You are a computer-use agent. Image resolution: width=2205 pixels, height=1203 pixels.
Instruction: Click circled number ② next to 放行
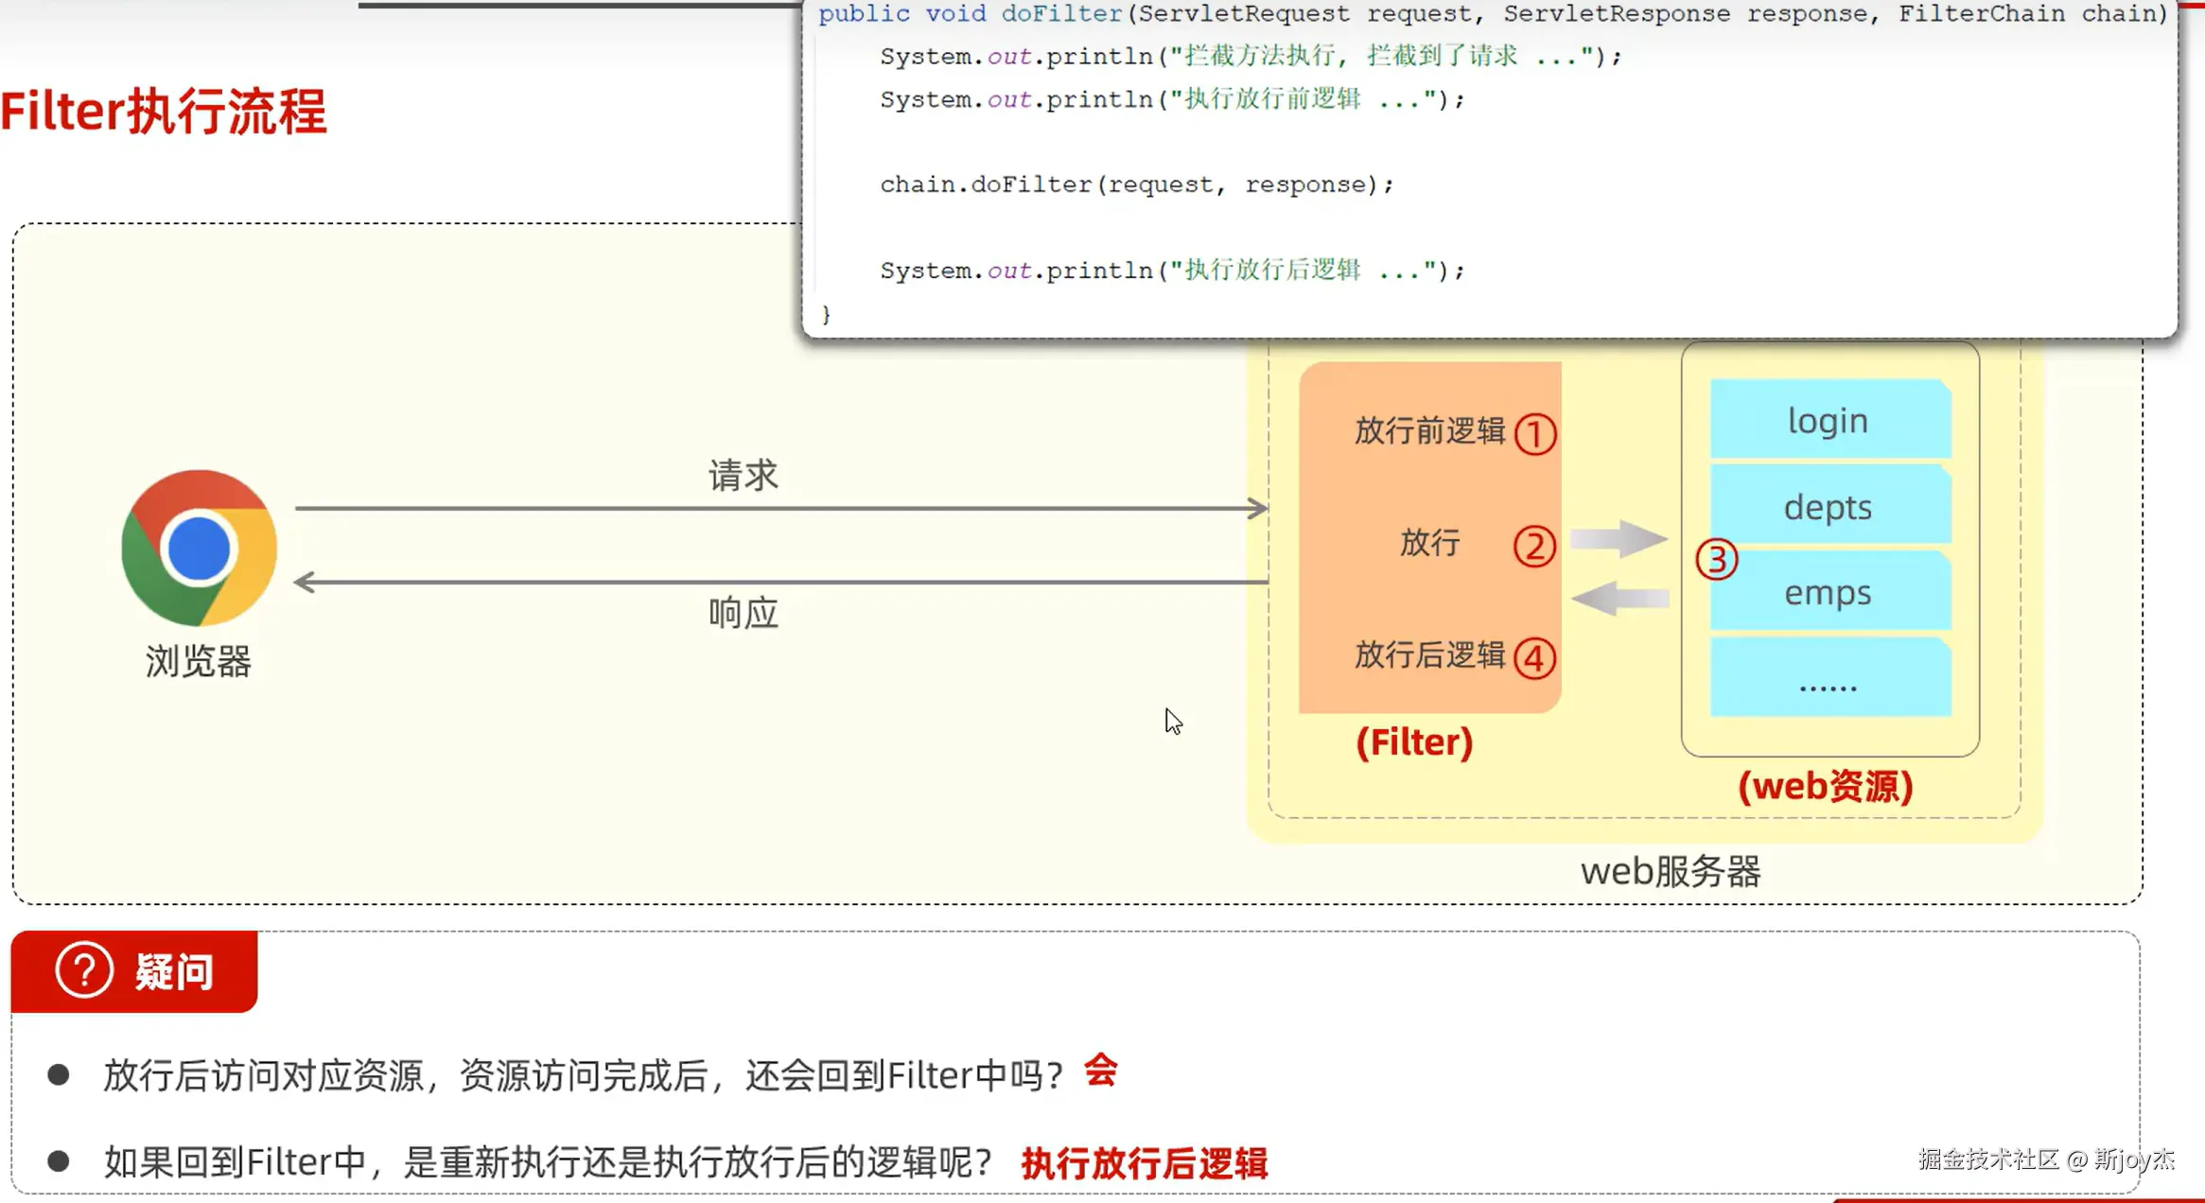click(1535, 547)
